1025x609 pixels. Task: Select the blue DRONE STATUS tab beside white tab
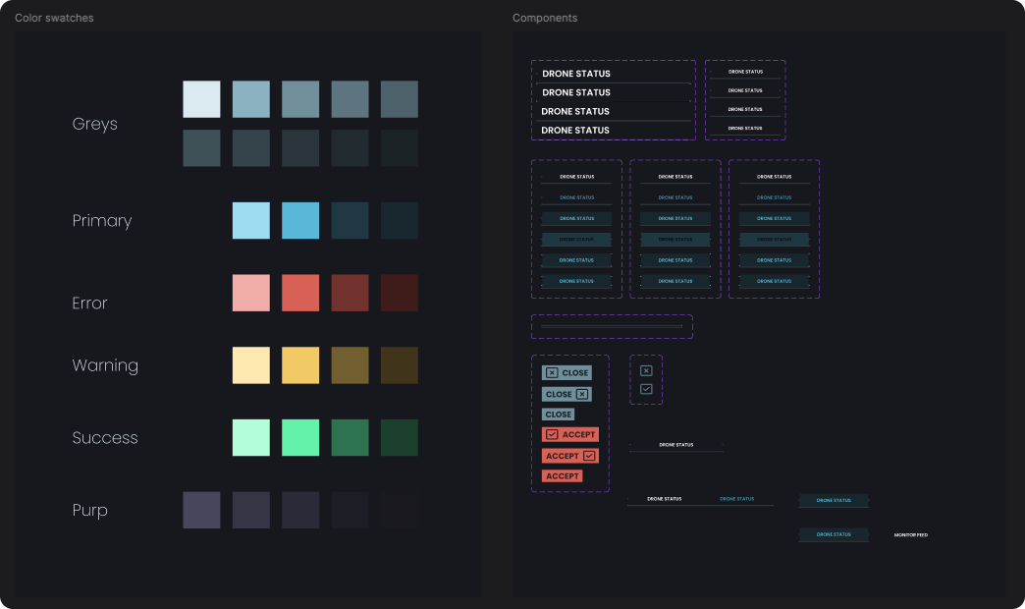tap(737, 499)
